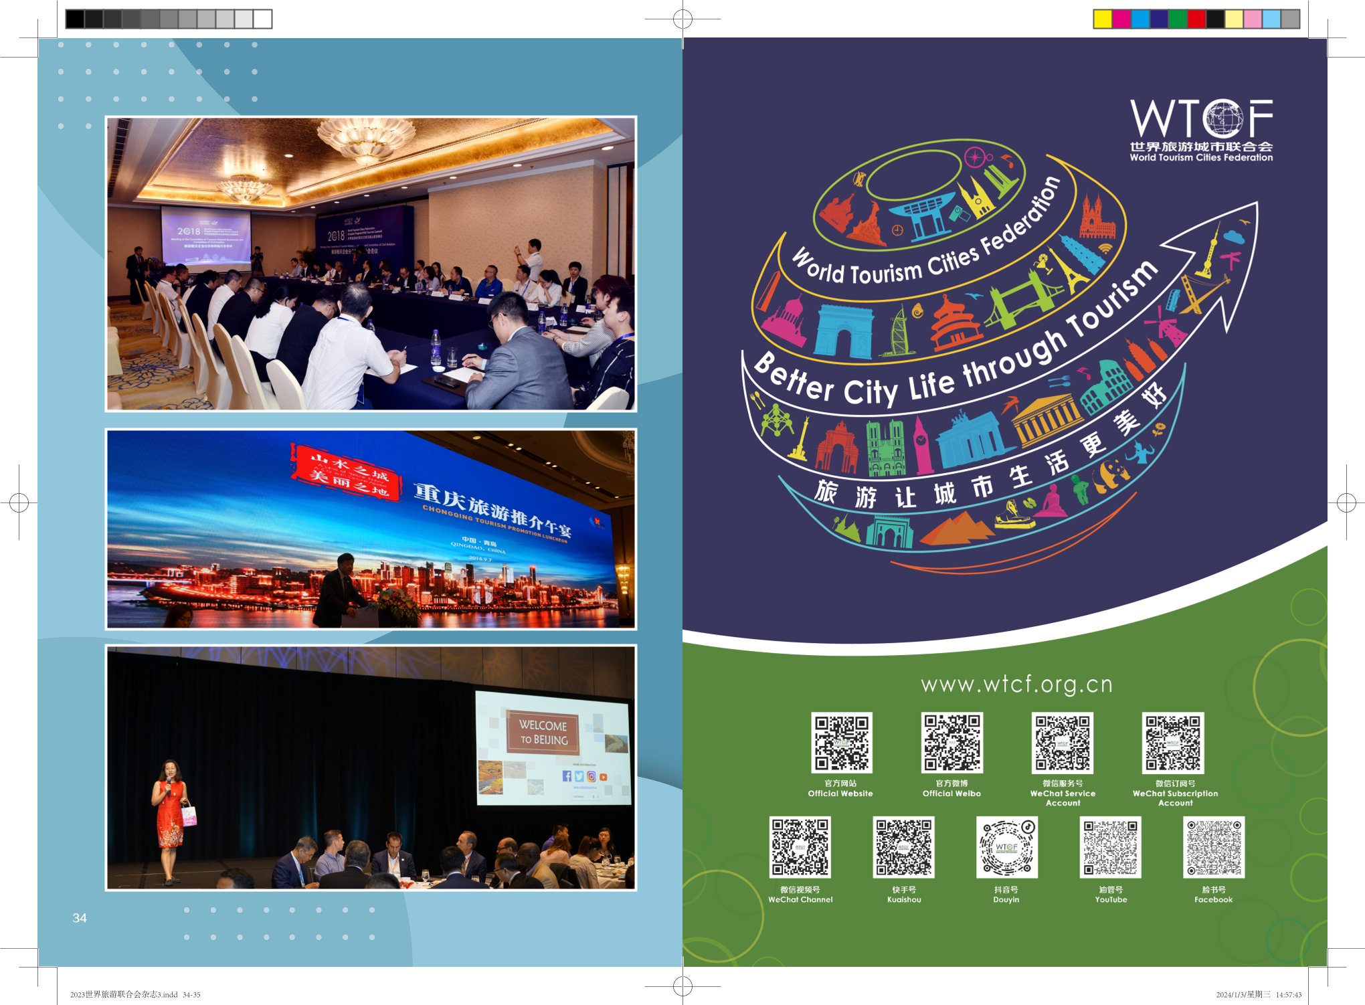Click the pink Little Mermaid statue icon
1365x1005 pixels.
(x=1051, y=500)
